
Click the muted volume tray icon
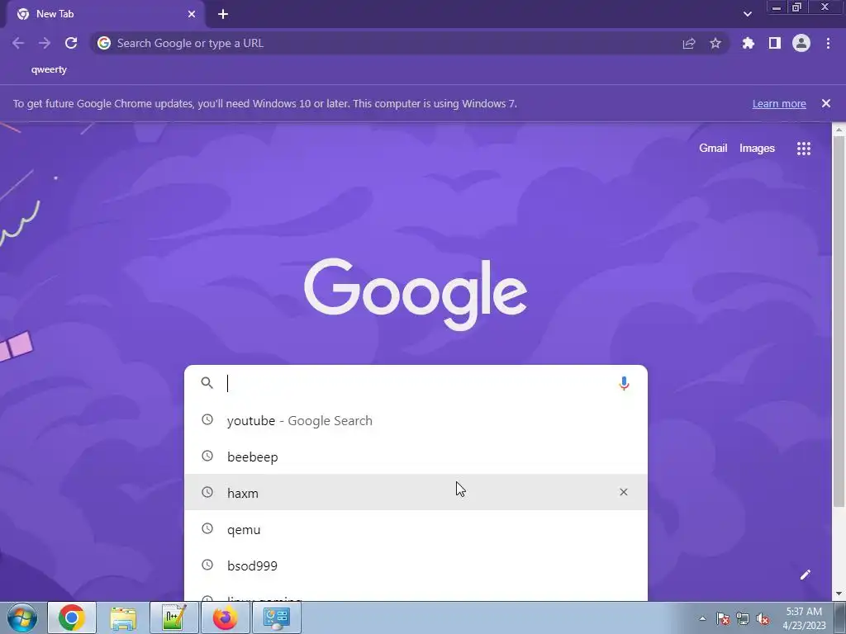click(x=763, y=618)
